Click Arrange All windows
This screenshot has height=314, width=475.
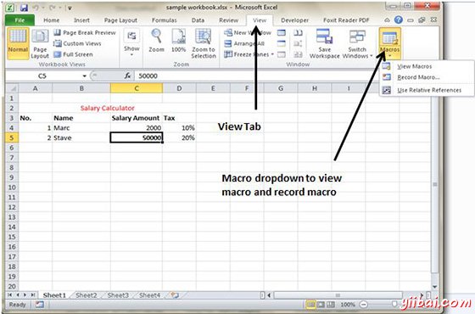point(244,43)
